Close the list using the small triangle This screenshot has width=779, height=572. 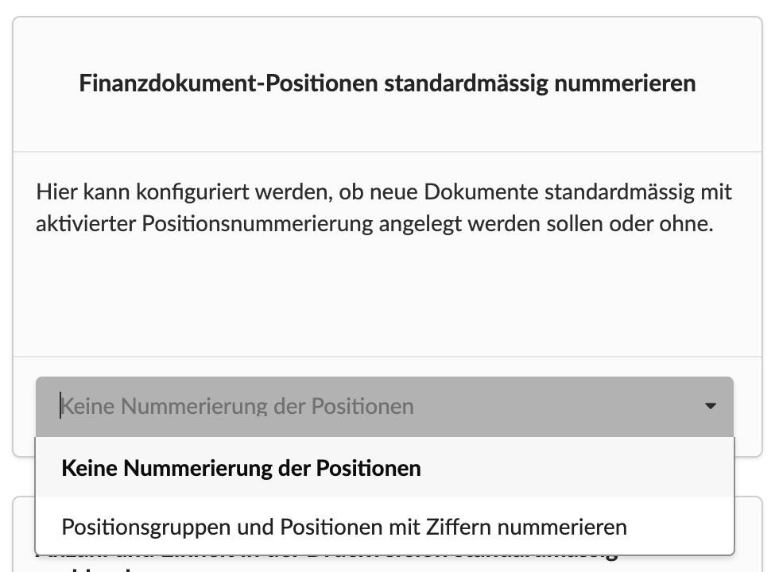click(x=710, y=407)
